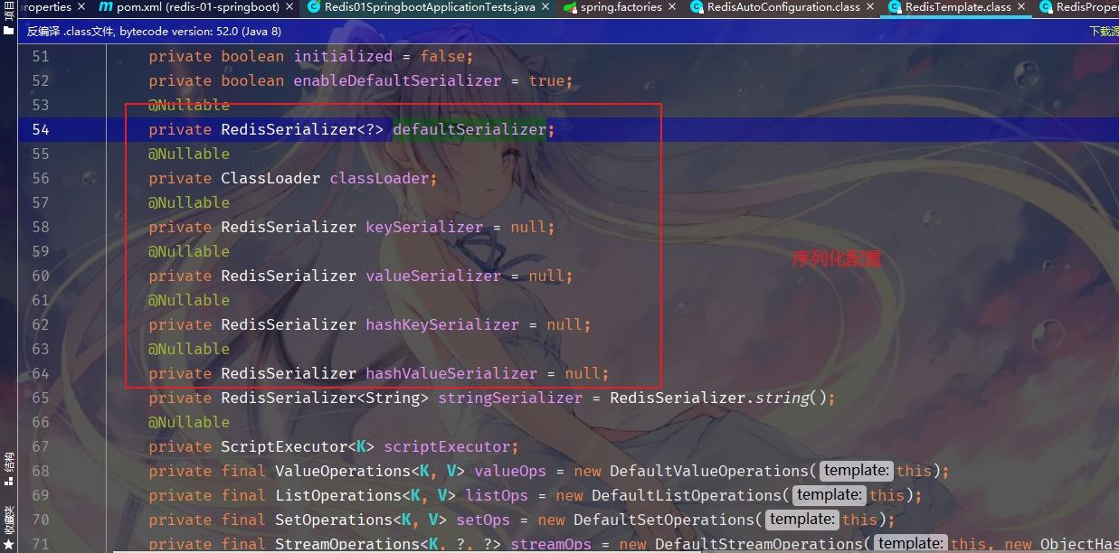This screenshot has height=553, width=1119.
Task: Click the setOps field name
Action: pos(483,520)
